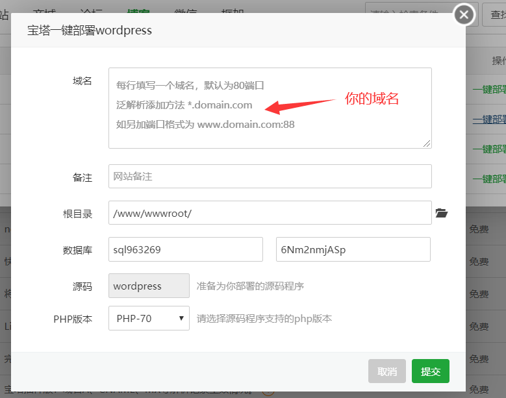Click the 域名 label
506x398 pixels.
pos(82,81)
